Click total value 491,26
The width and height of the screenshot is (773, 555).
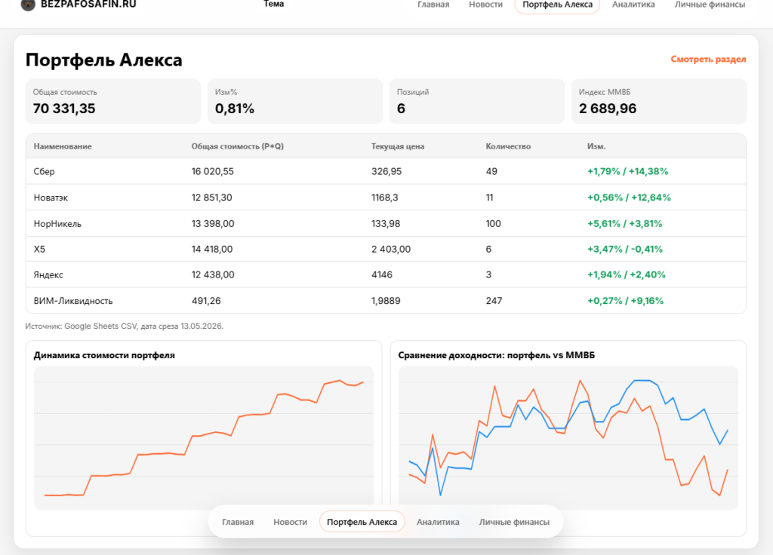pyautogui.click(x=206, y=301)
